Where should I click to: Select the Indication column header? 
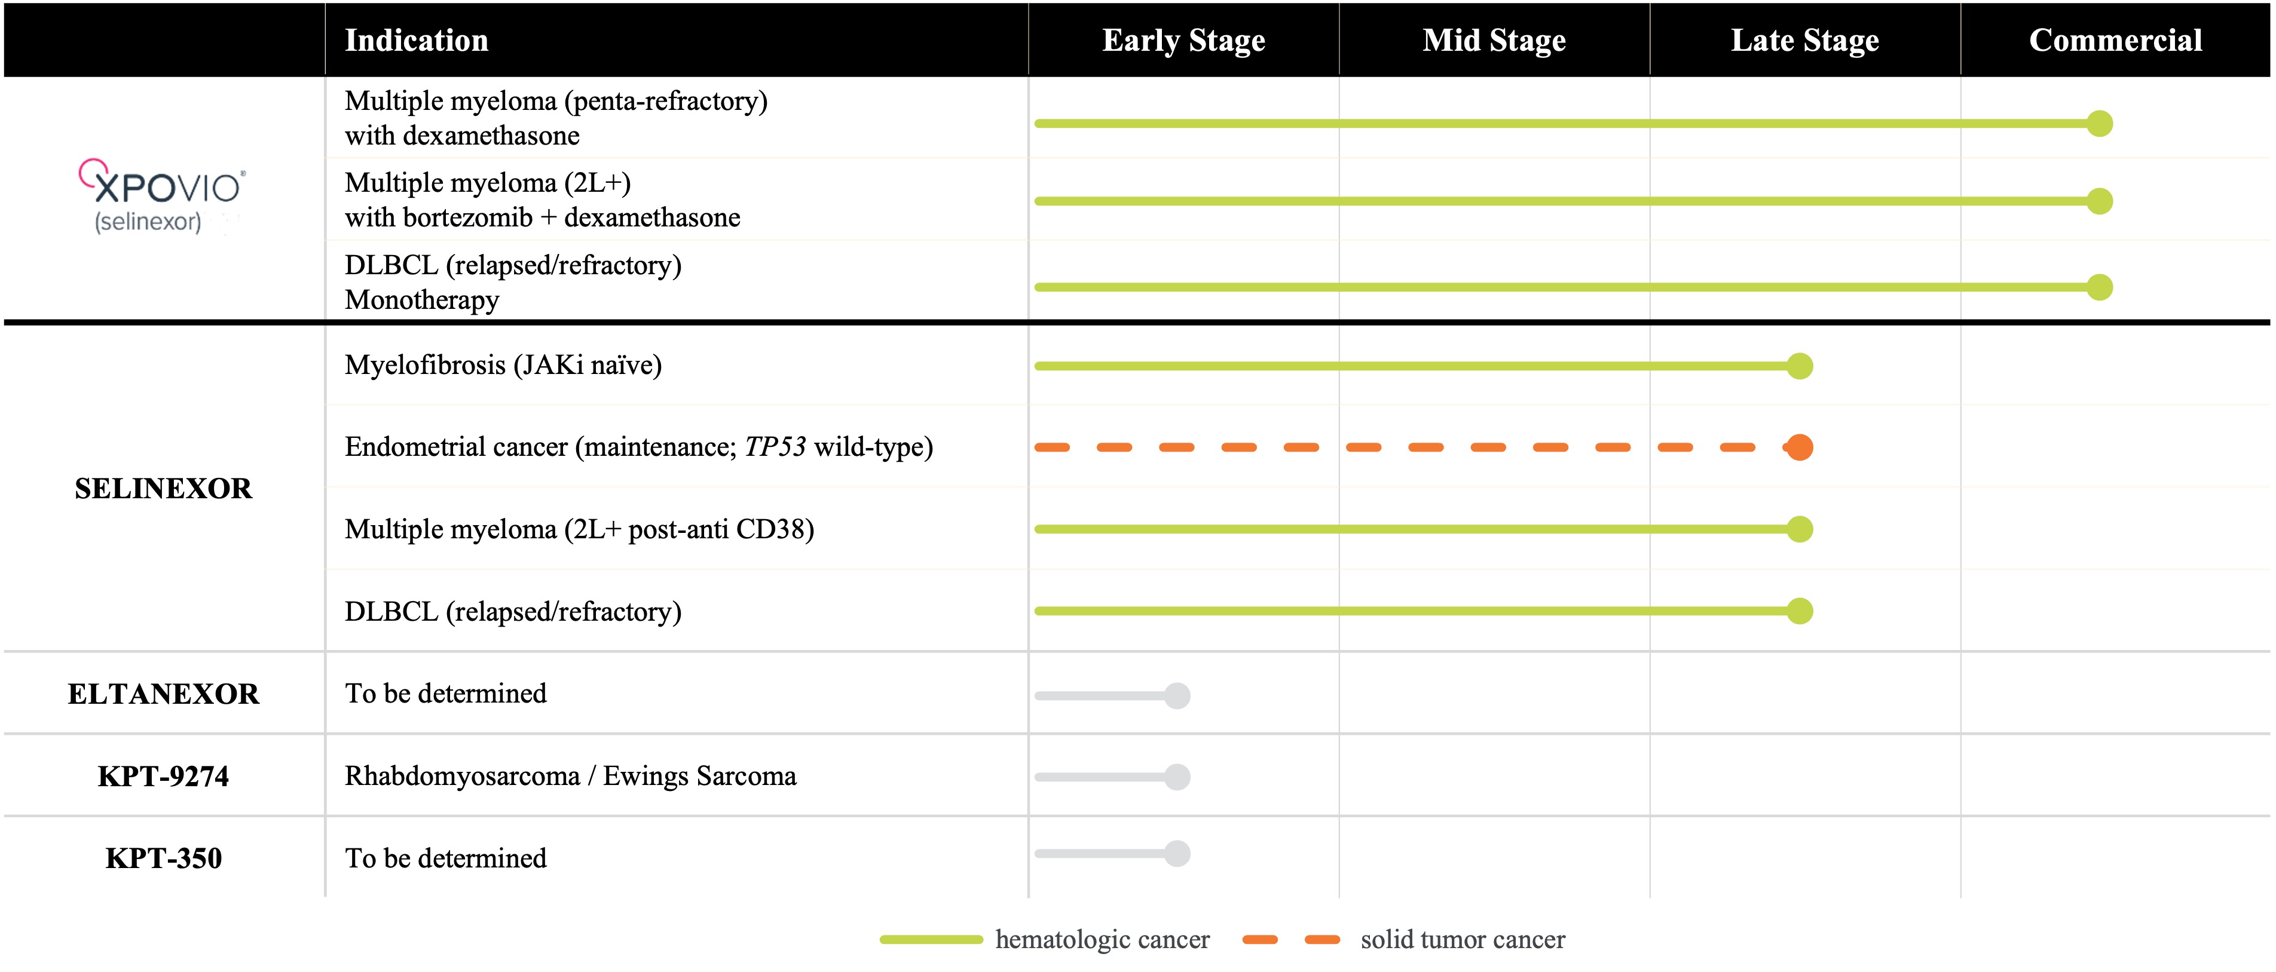point(416,41)
